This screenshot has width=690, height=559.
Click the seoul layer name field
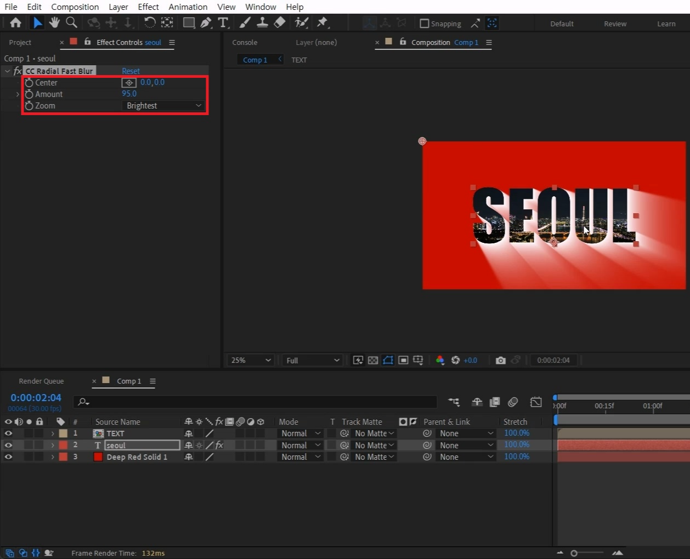(x=142, y=445)
